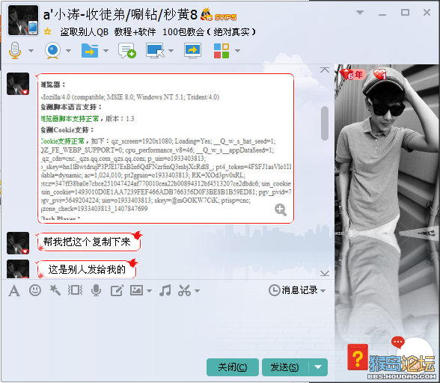Viewport: 440px width, 383px height.
Task: Click favorite star beside signature
Action: pyautogui.click(x=47, y=31)
